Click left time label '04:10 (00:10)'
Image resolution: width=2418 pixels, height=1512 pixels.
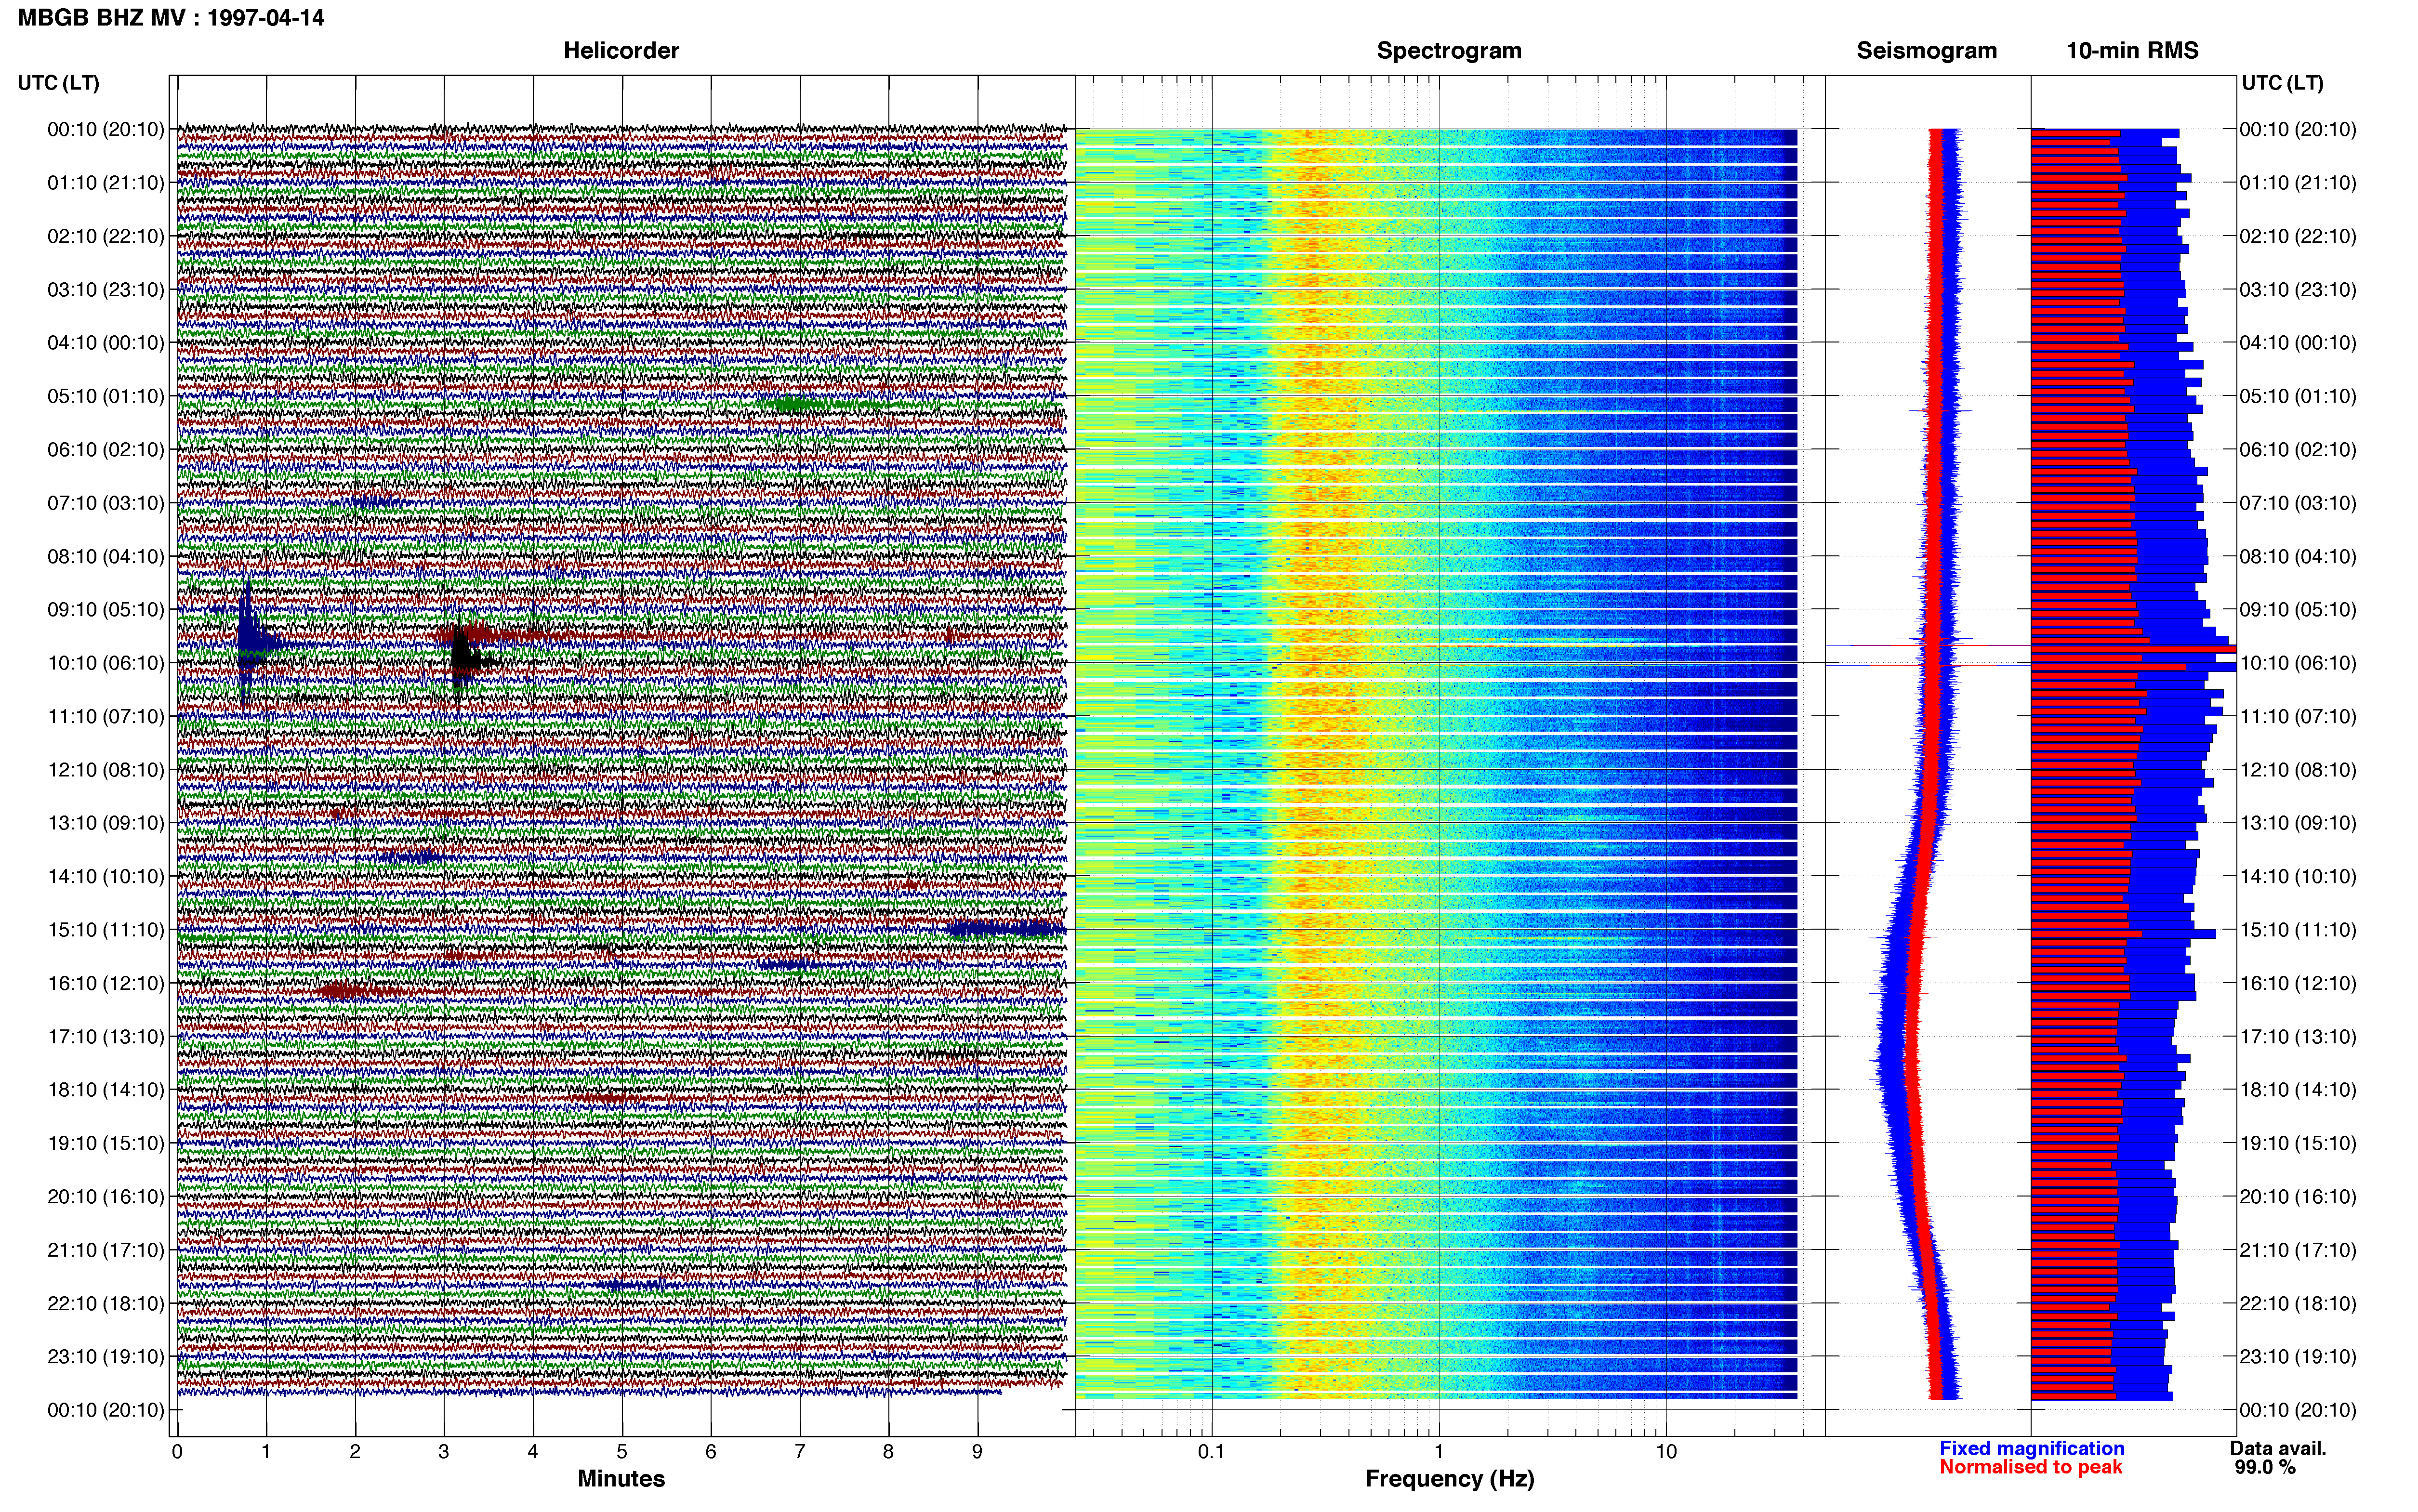pyautogui.click(x=106, y=343)
